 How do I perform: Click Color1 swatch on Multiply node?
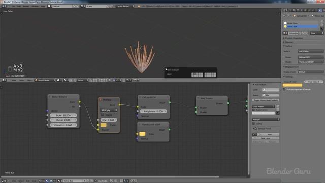click(104, 125)
